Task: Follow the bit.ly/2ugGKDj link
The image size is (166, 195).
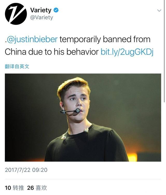Action: (x=127, y=52)
